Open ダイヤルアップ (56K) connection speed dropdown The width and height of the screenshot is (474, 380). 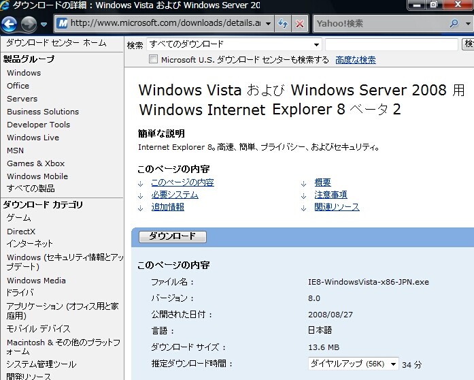pos(353,364)
